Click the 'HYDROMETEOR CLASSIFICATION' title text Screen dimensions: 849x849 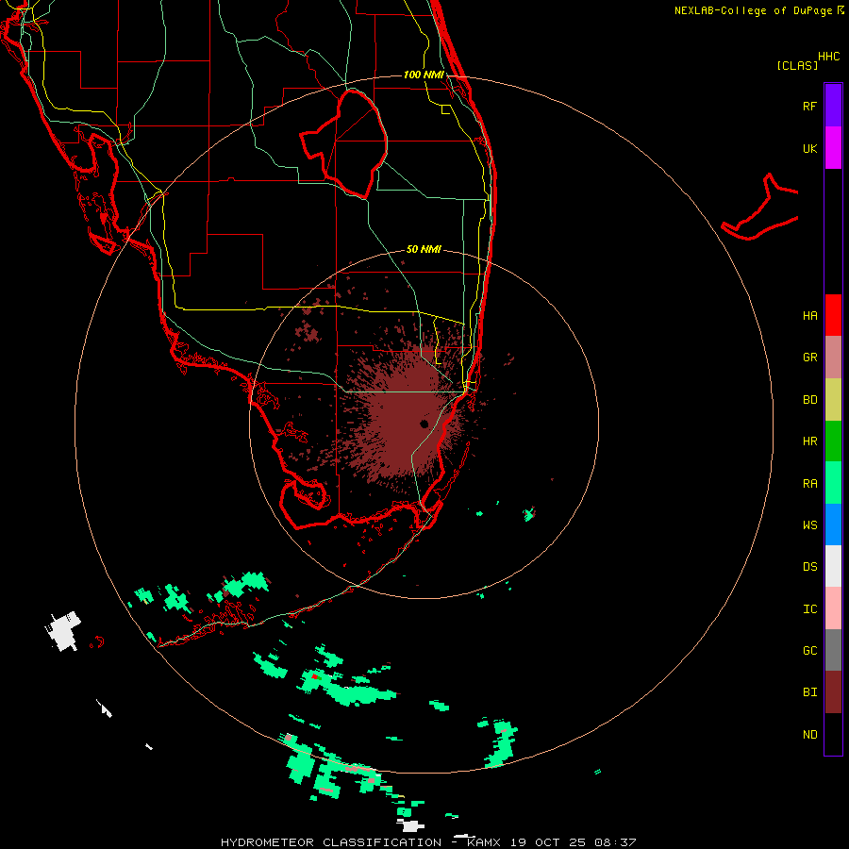click(331, 842)
